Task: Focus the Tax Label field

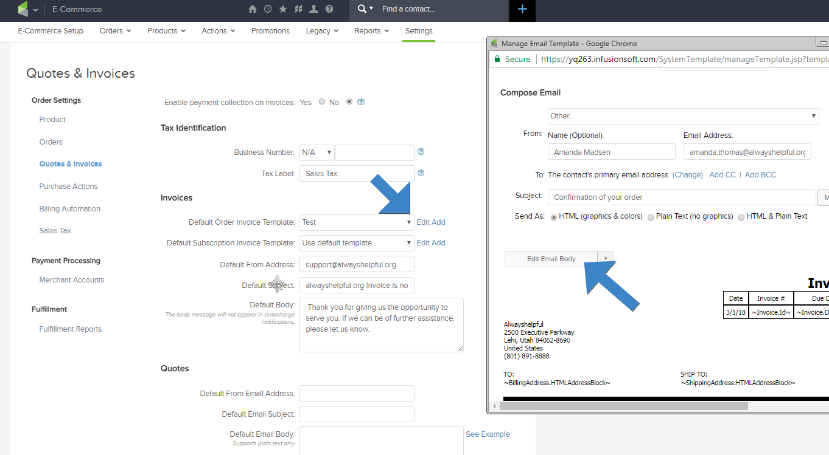Action: (357, 174)
